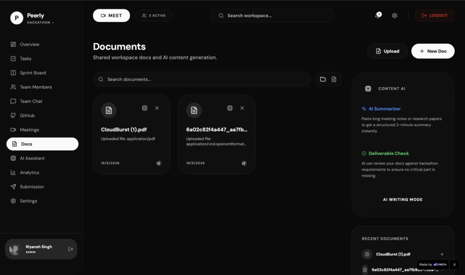Click the Made by MeDo badge

click(x=433, y=264)
